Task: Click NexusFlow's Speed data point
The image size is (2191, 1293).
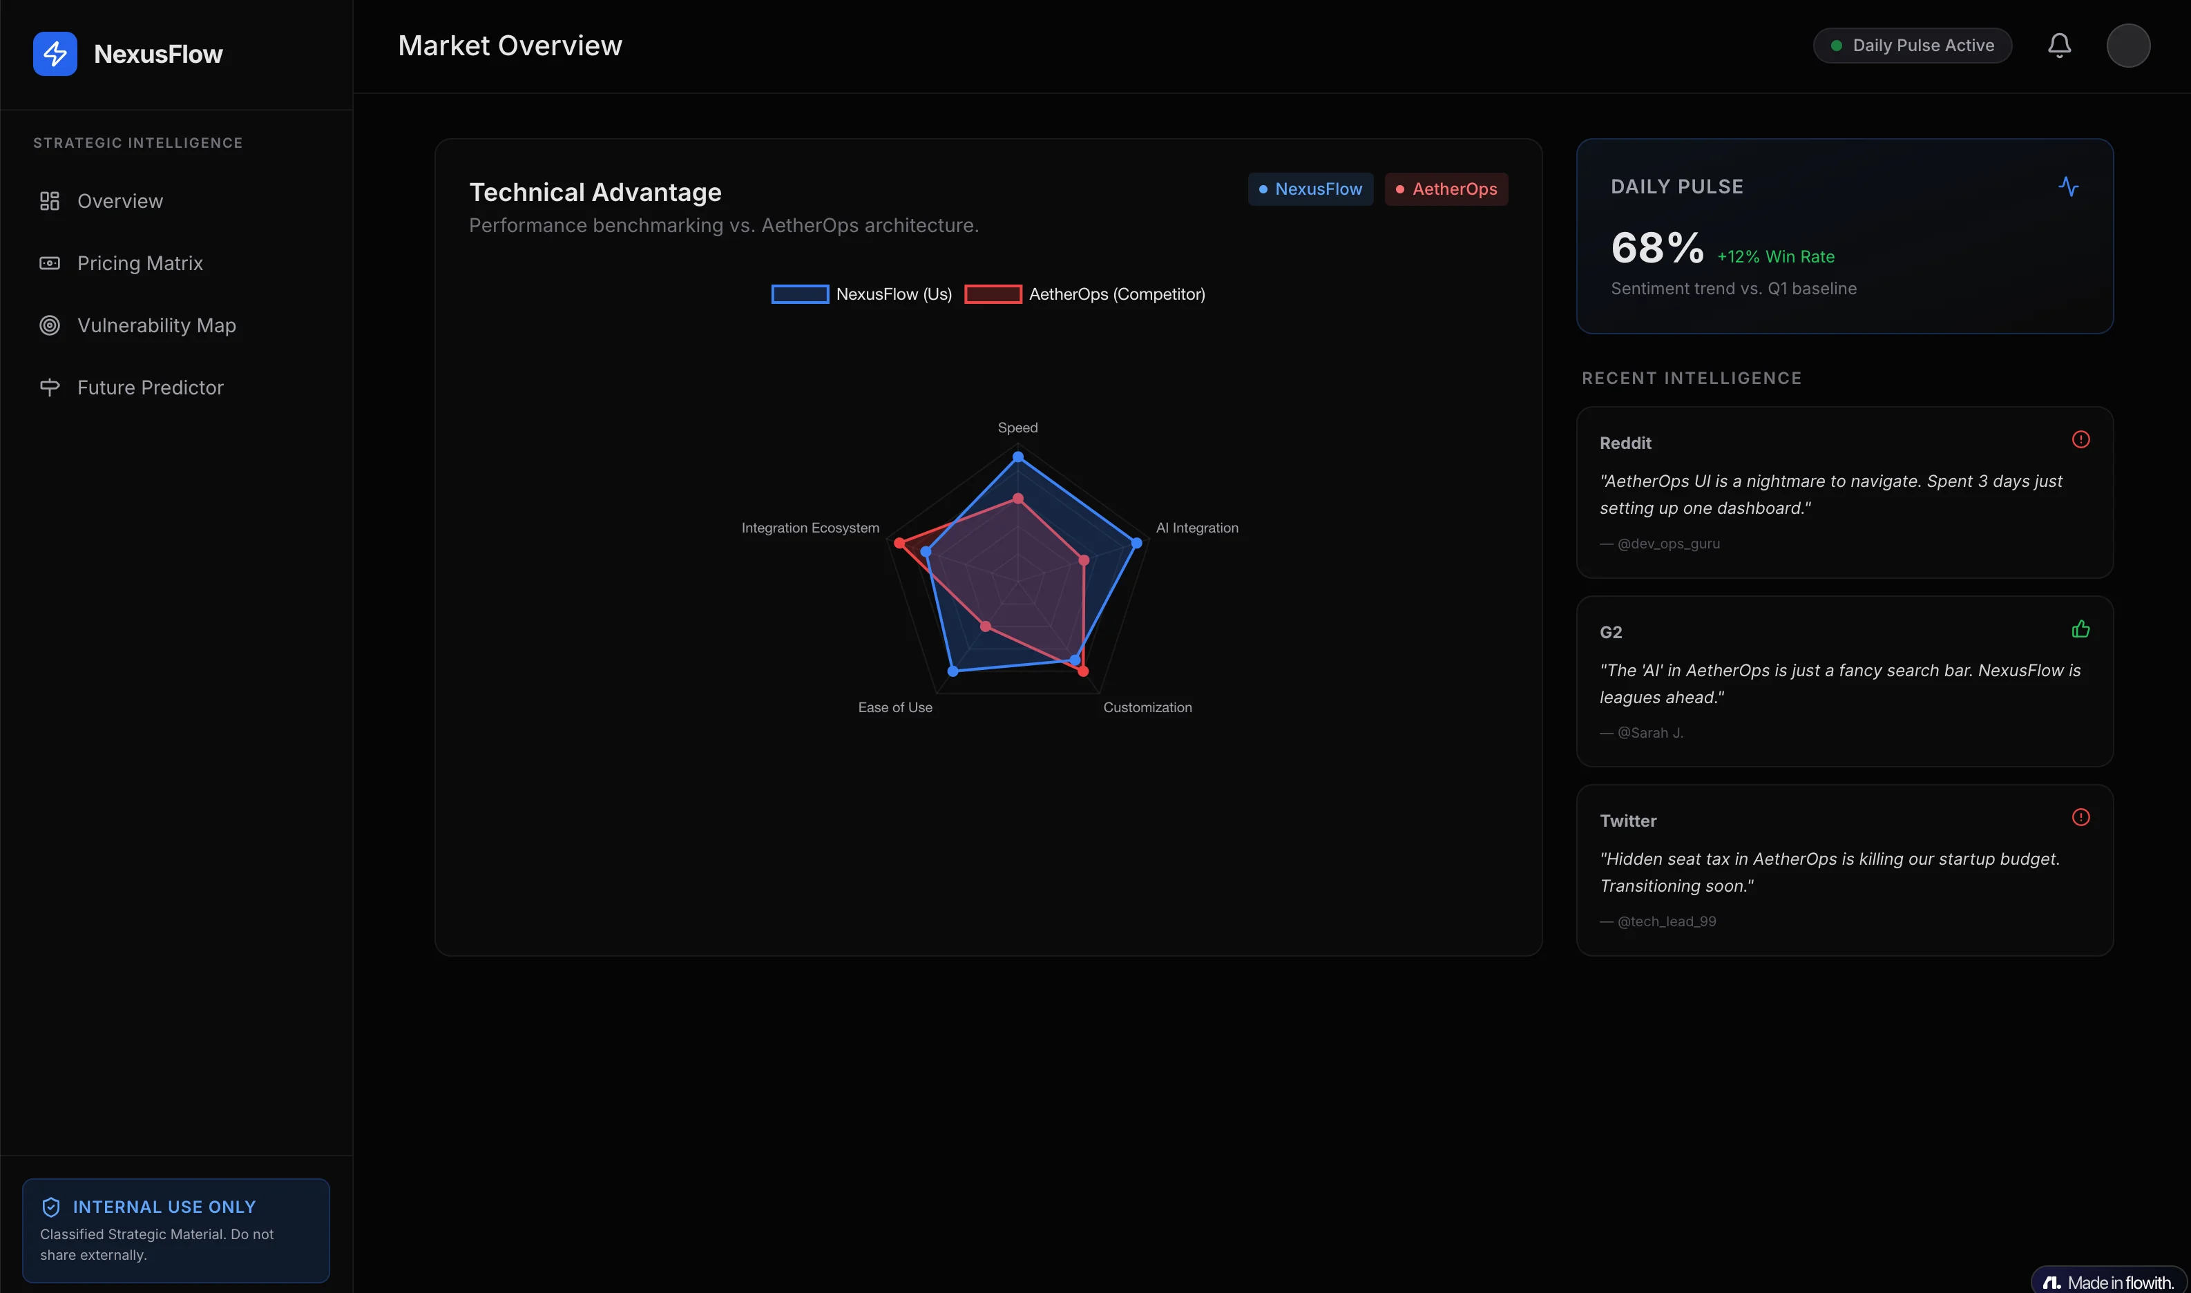Action: pyautogui.click(x=1017, y=457)
